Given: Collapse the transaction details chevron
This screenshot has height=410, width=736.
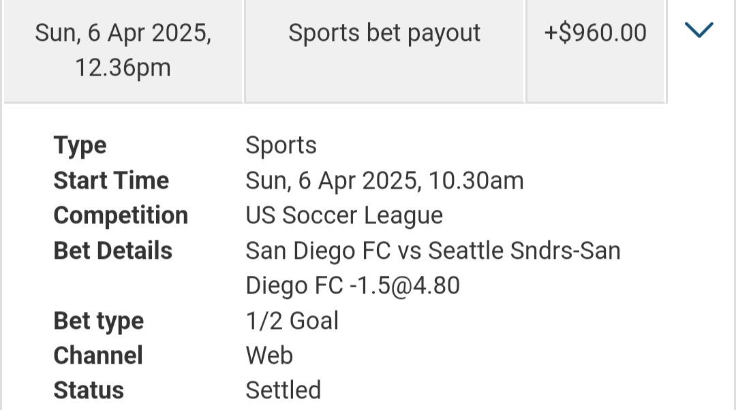Looking at the screenshot, I should (x=699, y=31).
